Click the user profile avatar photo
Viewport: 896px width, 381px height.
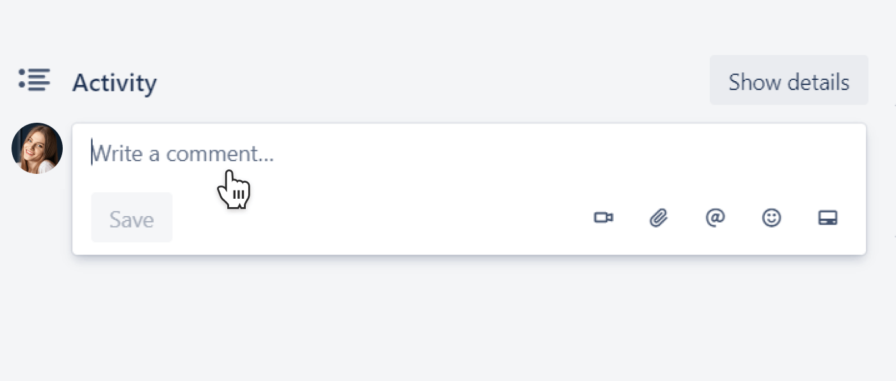[36, 148]
